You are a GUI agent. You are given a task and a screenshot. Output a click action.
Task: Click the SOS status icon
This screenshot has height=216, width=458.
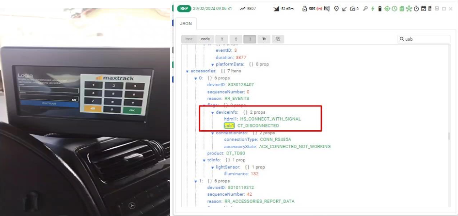(x=312, y=9)
